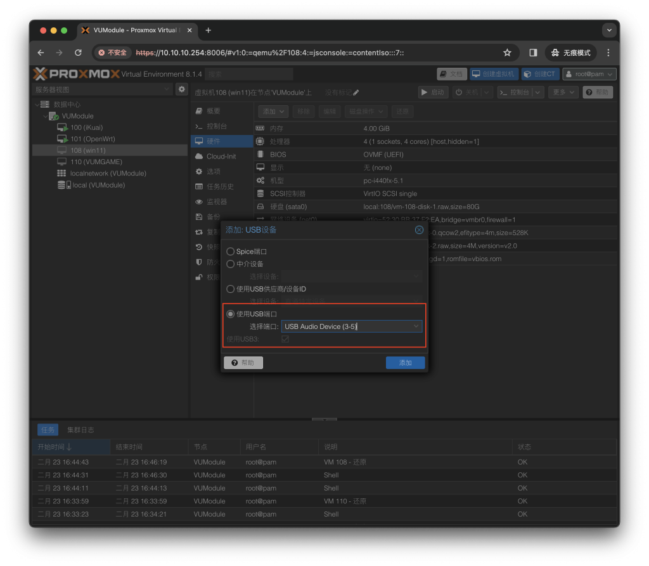Viewport: 649px width, 566px height.
Task: Close the 添加: USB设备 dialog
Action: [419, 230]
